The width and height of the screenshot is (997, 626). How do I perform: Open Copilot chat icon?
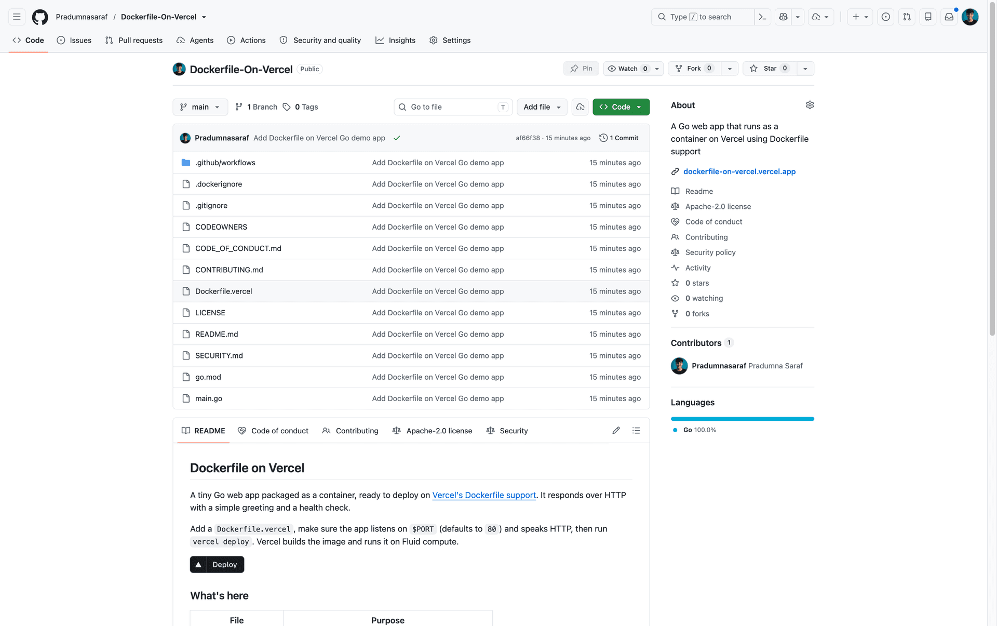coord(783,17)
